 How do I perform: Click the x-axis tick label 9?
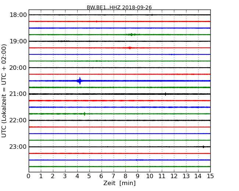(x=138, y=176)
